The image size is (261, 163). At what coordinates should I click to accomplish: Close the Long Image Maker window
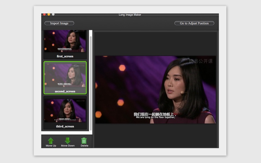point(44,14)
